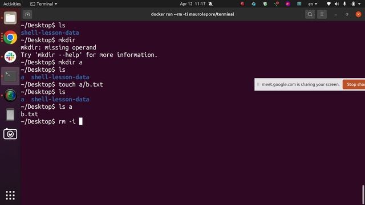Add a new terminal tab button
Image resolution: width=365 pixels, height=205 pixels.
tap(27, 14)
